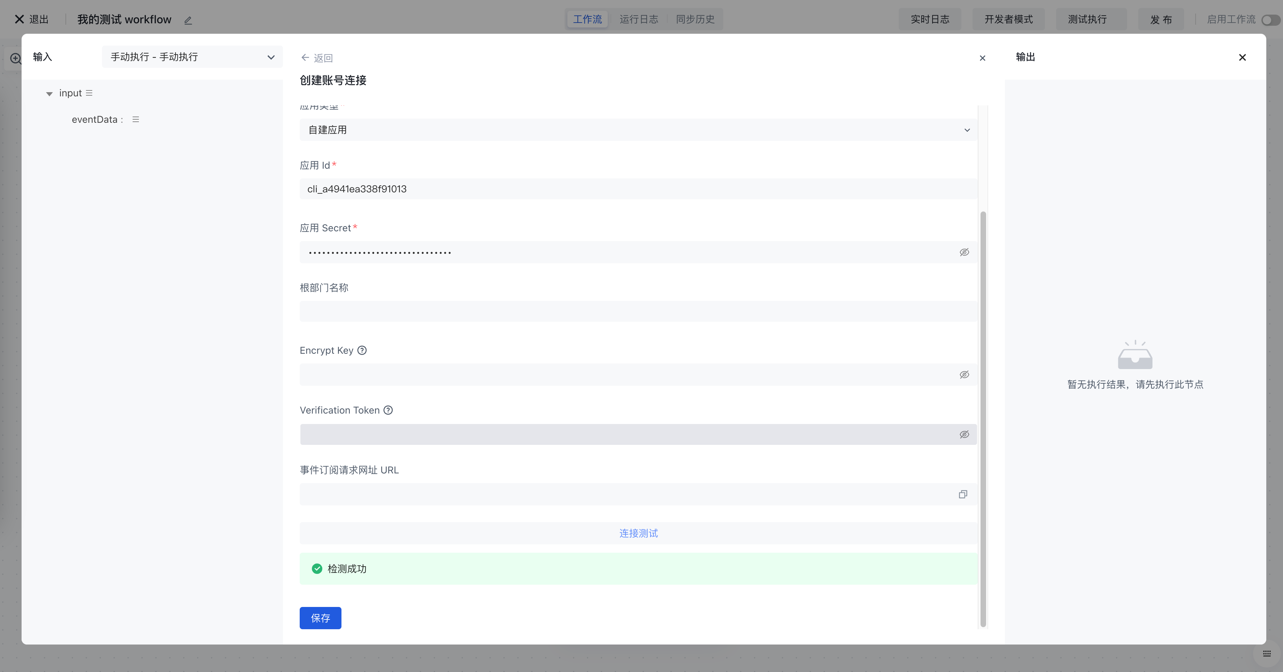The image size is (1283, 672).
Task: Copy the event subscription URL
Action: pos(963,494)
